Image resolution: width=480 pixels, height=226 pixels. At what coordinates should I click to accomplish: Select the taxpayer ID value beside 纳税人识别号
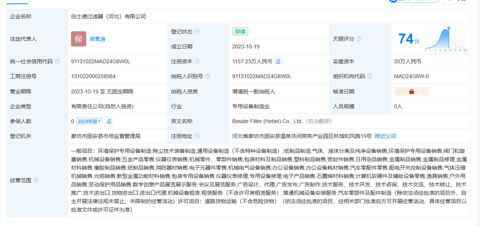(262, 76)
